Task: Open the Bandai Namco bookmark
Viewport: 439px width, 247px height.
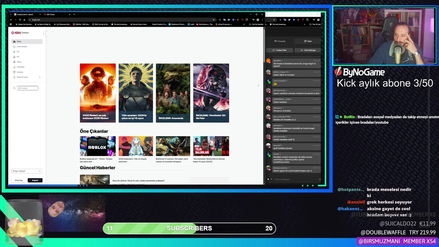Action: click(x=139, y=24)
